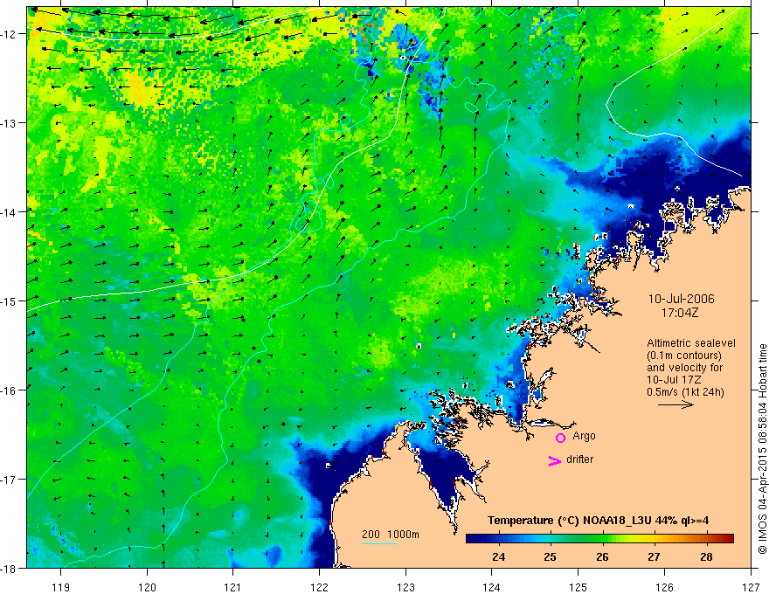Click longitude axis label 123

click(405, 587)
